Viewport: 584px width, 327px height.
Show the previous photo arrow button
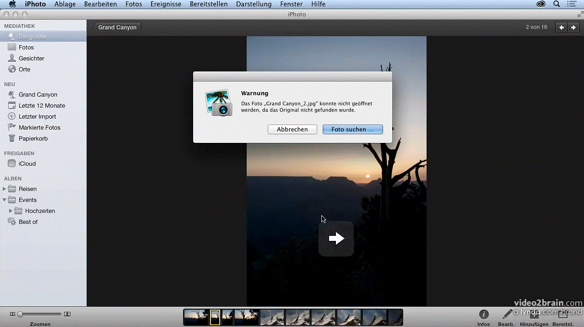click(x=561, y=27)
